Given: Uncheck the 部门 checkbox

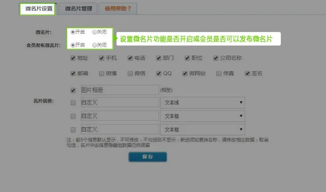Looking at the screenshot, I should [159, 58].
